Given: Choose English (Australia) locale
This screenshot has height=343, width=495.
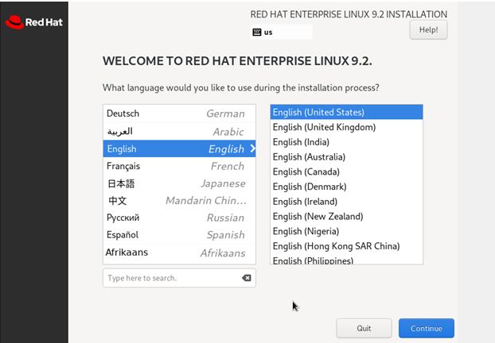Looking at the screenshot, I should pos(346,157).
